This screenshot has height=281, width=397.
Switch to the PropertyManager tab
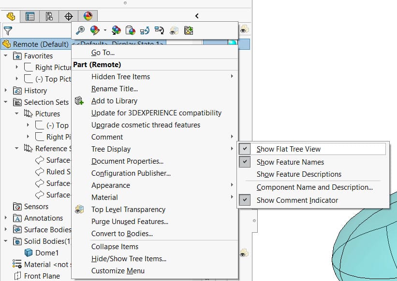[x=29, y=16]
